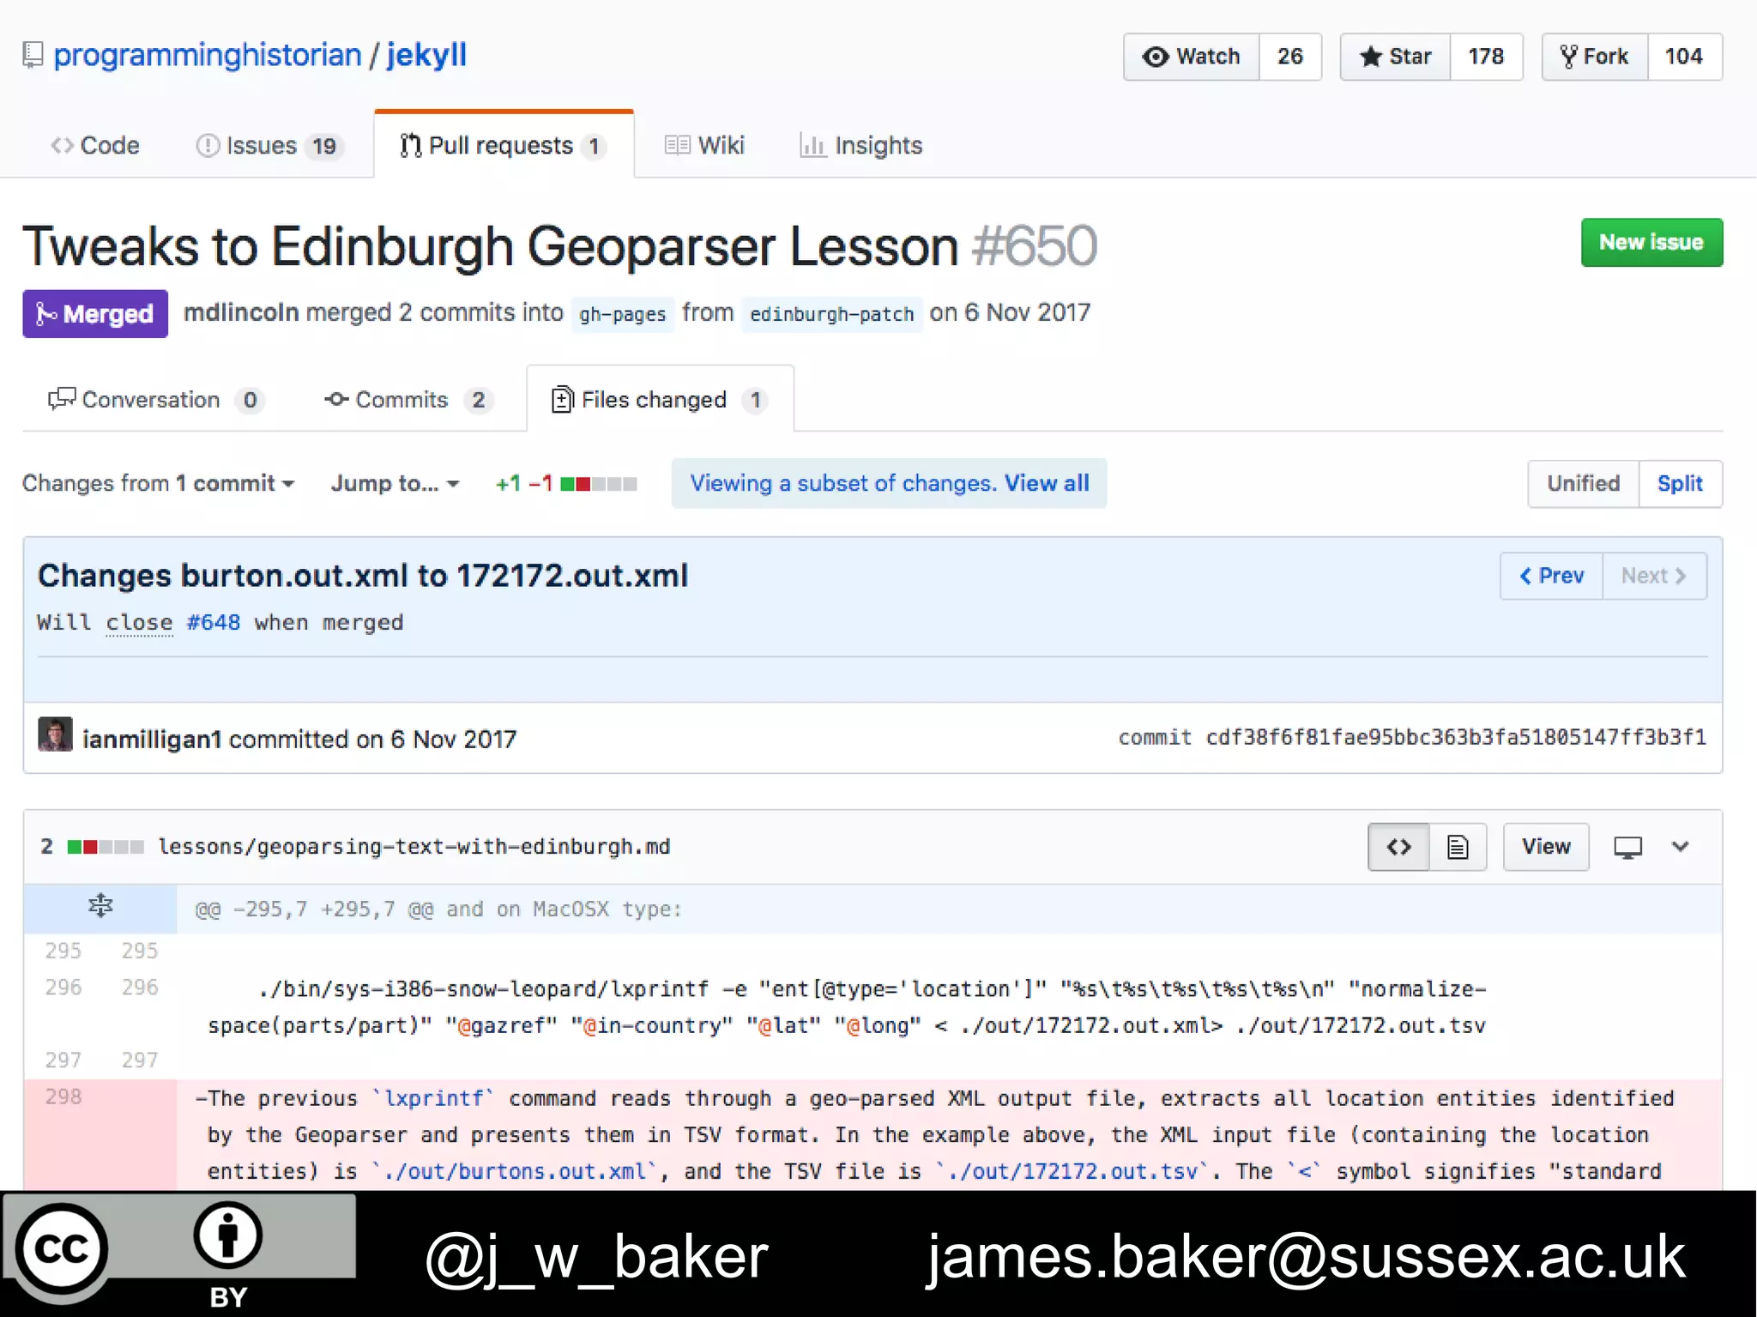Viewport: 1757px width, 1317px height.
Task: Click the Creative Commons CC icon
Action: click(62, 1249)
